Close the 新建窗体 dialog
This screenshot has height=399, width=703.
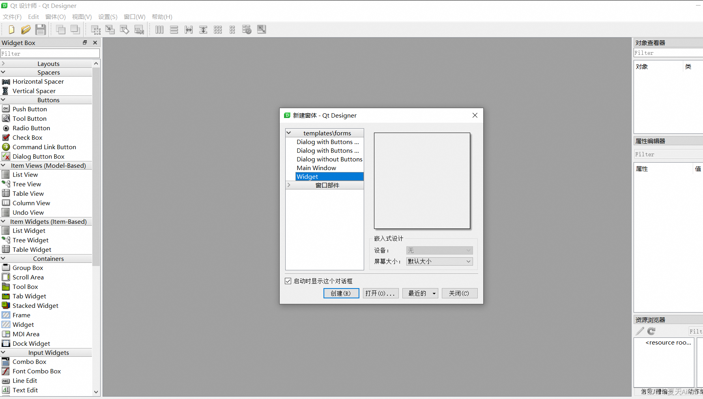coord(475,115)
